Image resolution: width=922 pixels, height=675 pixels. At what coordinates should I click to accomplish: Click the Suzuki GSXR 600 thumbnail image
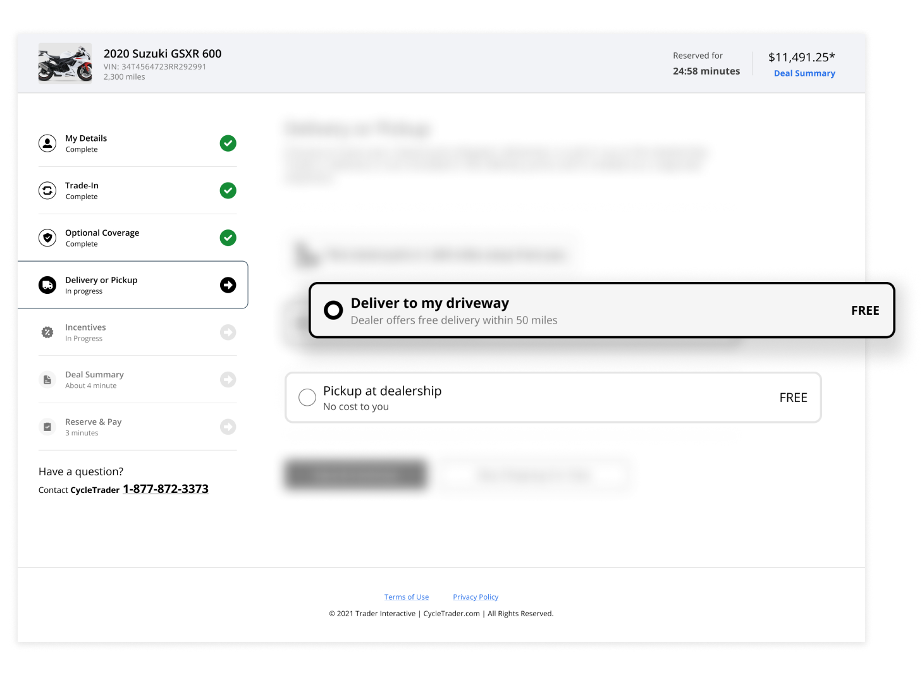click(65, 63)
